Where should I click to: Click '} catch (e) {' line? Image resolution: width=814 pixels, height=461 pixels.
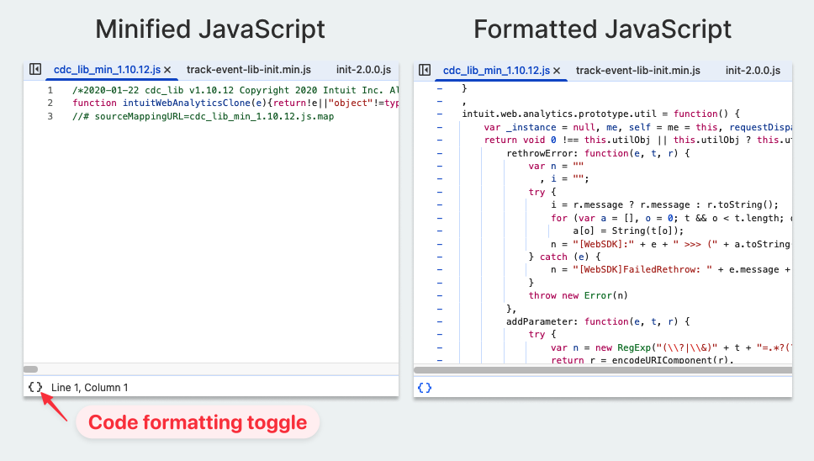(x=564, y=257)
